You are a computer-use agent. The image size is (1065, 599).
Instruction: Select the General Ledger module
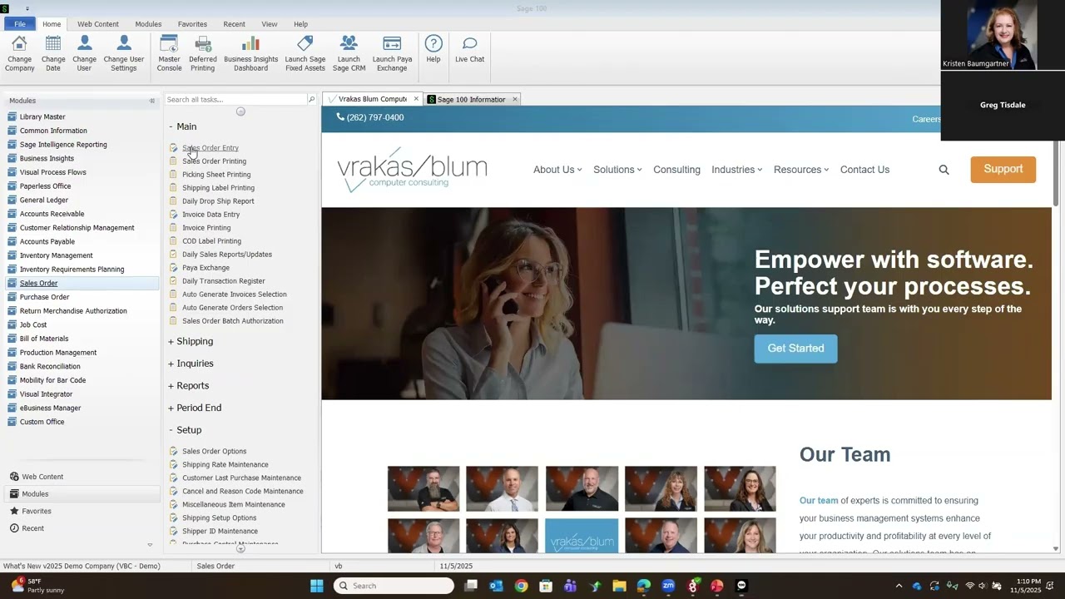click(44, 200)
